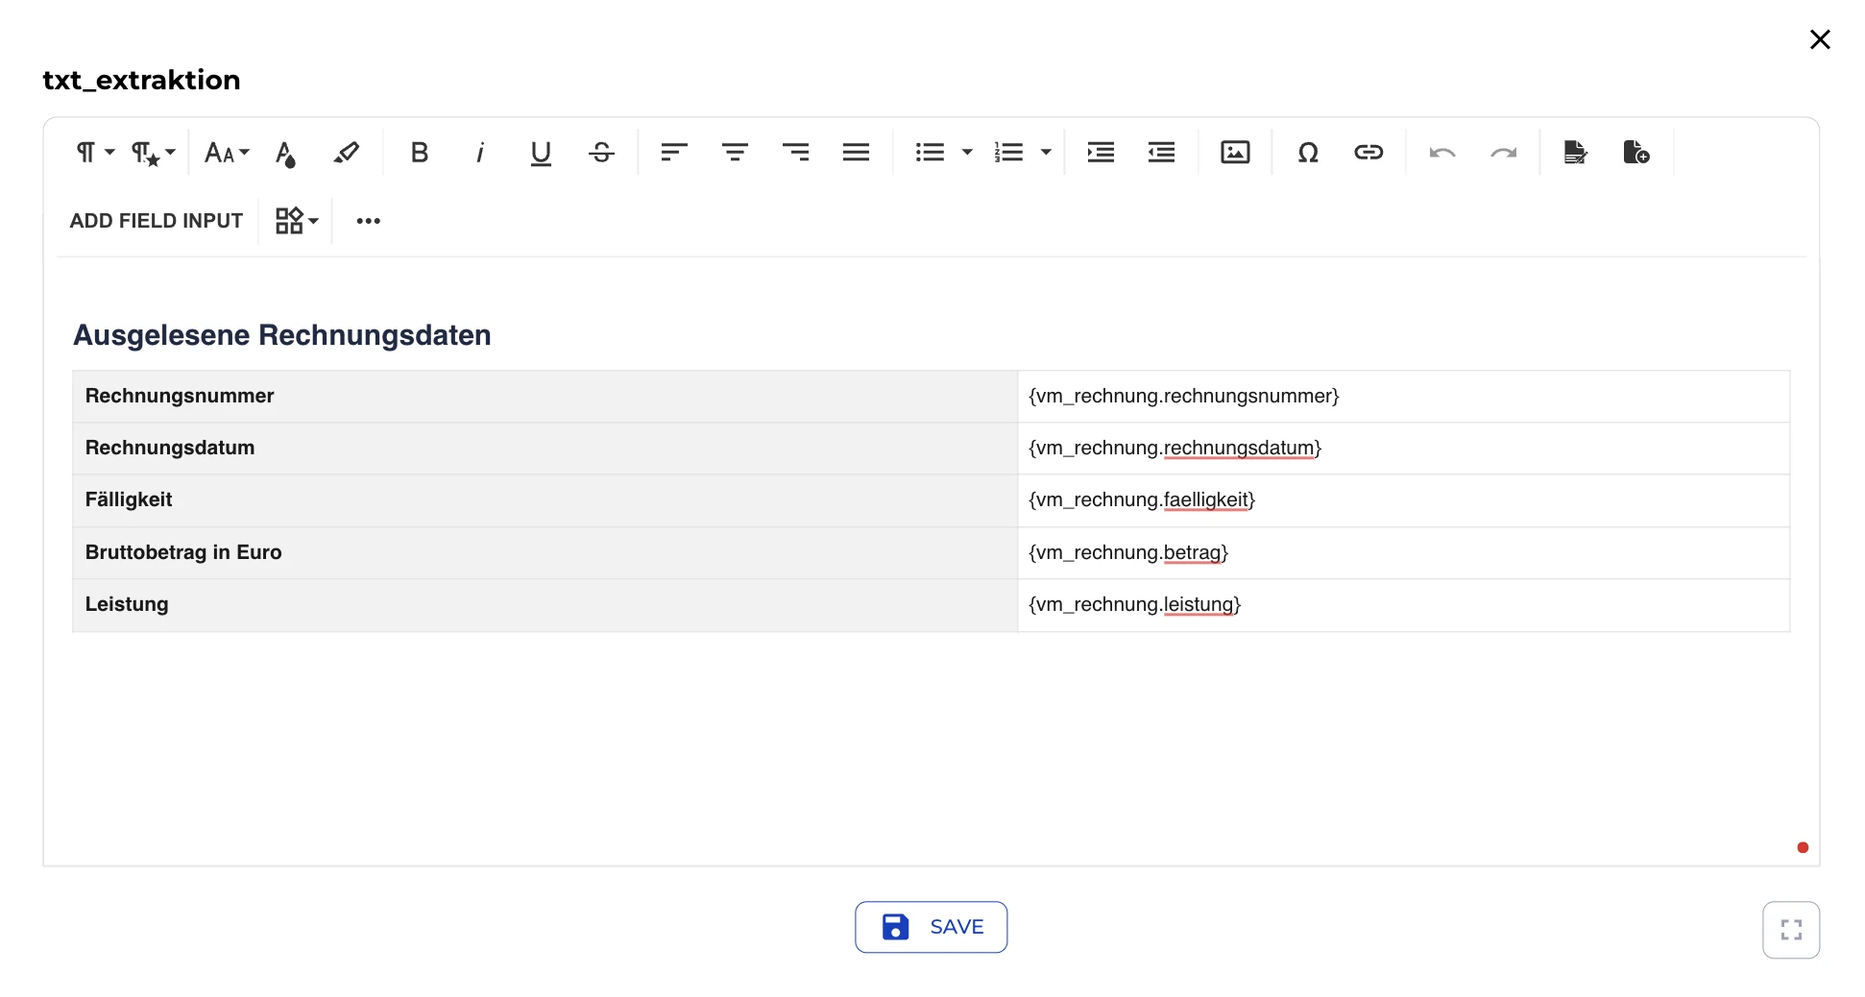Justify the text alignment
The image size is (1865, 997).
point(856,152)
